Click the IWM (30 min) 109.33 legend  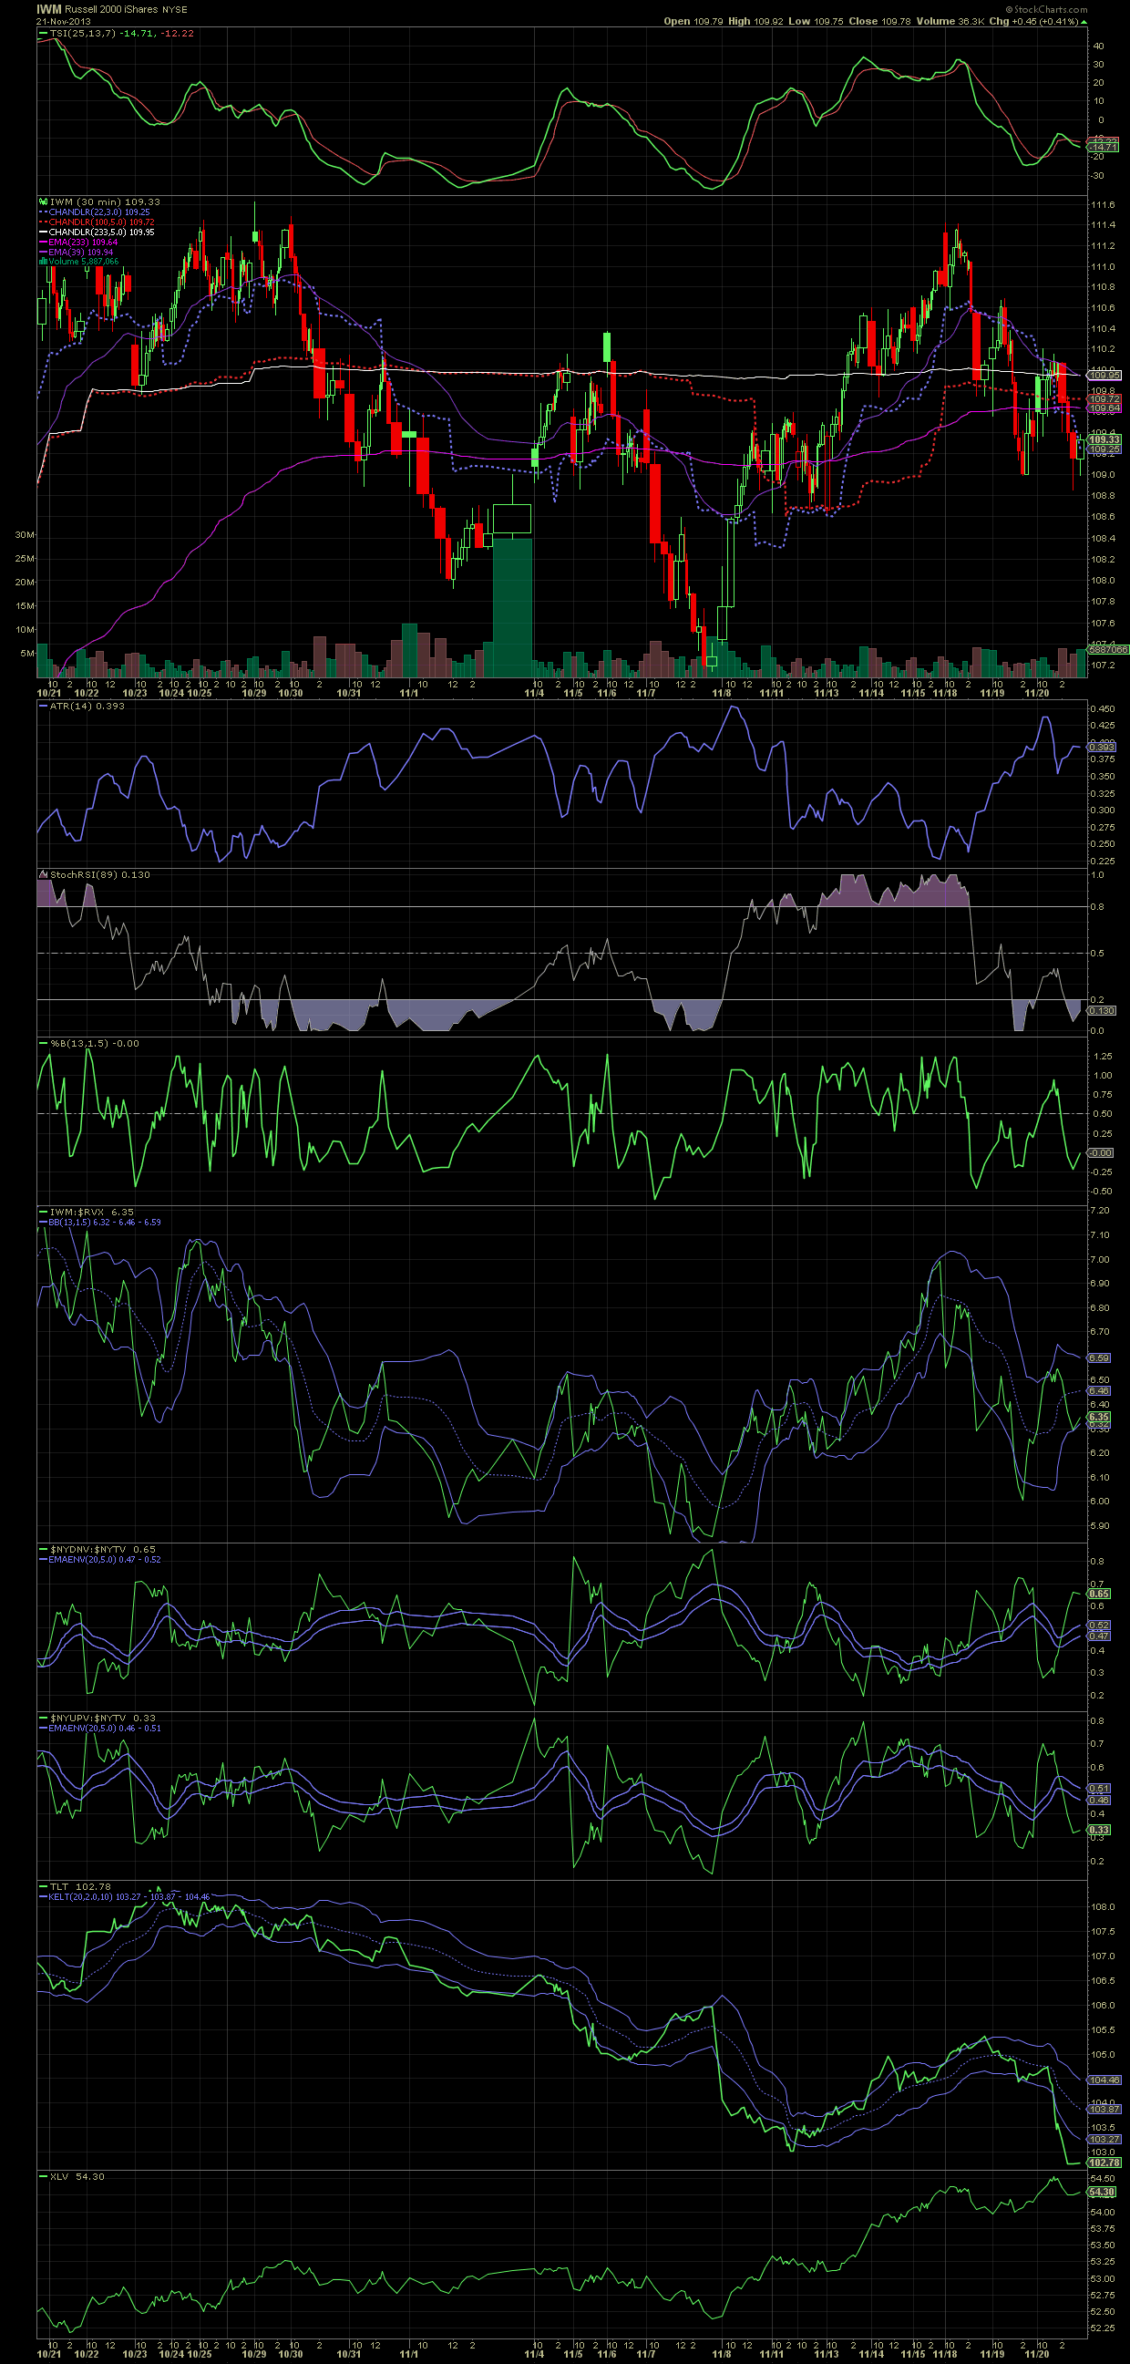tap(105, 201)
